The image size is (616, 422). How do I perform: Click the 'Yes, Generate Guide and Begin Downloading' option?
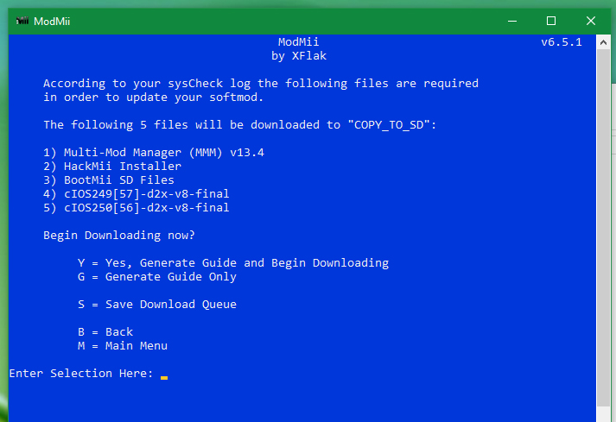coord(233,263)
